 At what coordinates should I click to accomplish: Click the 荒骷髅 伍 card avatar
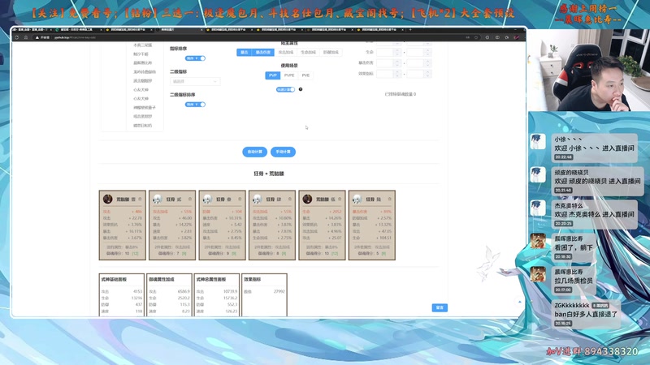click(x=307, y=199)
